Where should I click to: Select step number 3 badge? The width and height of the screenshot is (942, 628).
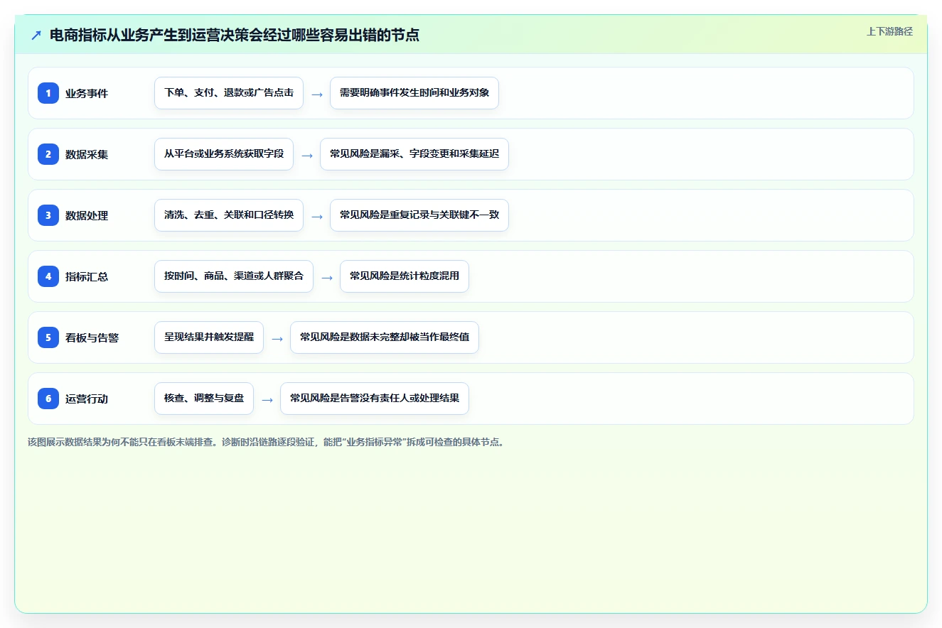(48, 215)
